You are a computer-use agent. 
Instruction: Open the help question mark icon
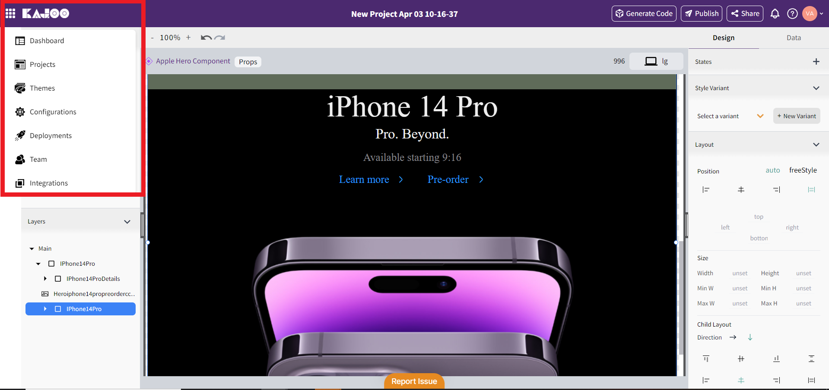pos(792,14)
